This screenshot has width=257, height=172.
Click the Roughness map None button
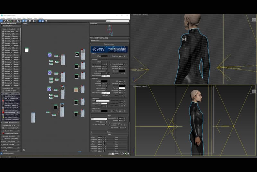point(117,140)
